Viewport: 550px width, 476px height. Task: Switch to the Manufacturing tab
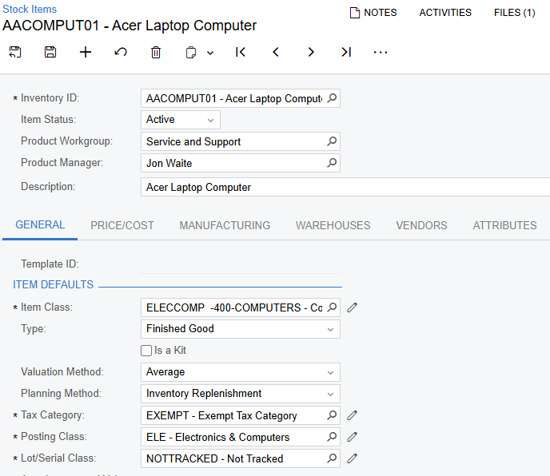pyautogui.click(x=225, y=225)
